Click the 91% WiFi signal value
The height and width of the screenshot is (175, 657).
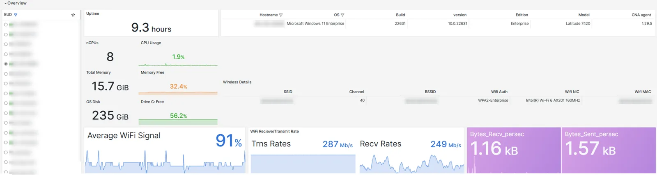point(229,141)
